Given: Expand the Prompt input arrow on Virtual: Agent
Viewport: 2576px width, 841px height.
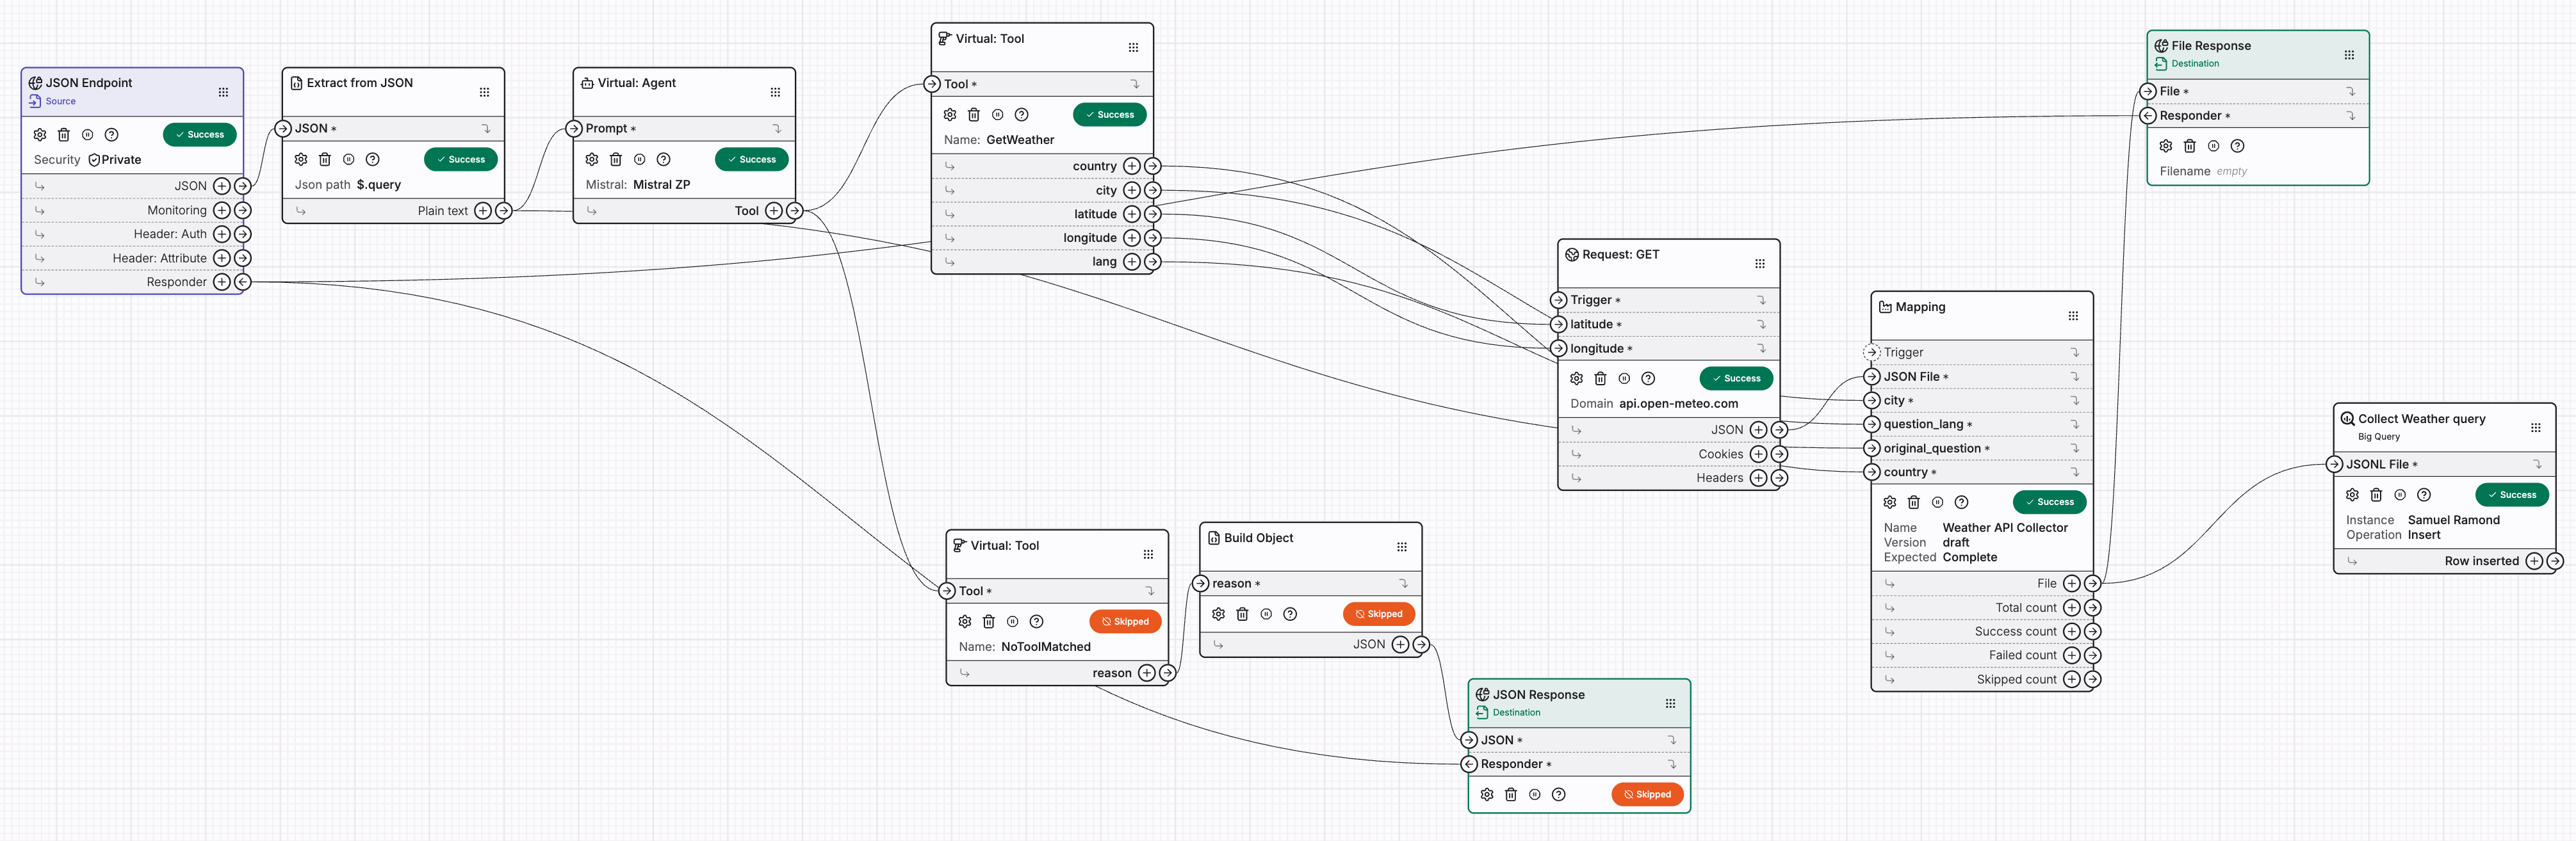Looking at the screenshot, I should point(778,128).
